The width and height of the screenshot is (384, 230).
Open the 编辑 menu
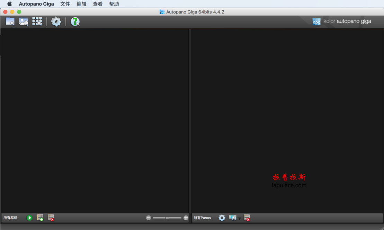tap(81, 4)
